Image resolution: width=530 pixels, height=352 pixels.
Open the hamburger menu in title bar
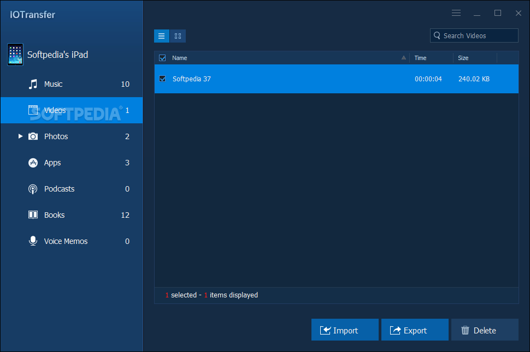coord(456,13)
